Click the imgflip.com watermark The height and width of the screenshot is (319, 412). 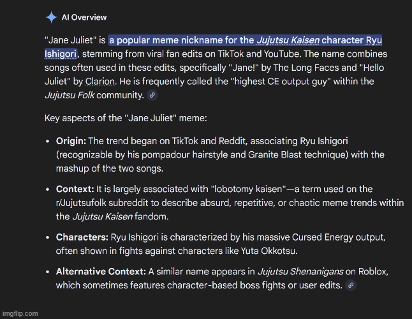point(20,313)
